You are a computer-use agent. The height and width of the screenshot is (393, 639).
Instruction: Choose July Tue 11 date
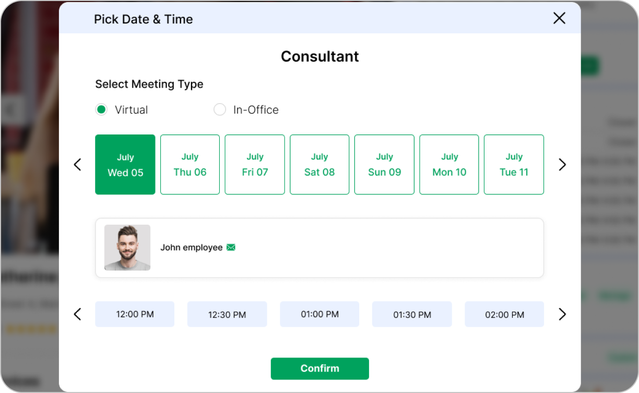(x=514, y=165)
